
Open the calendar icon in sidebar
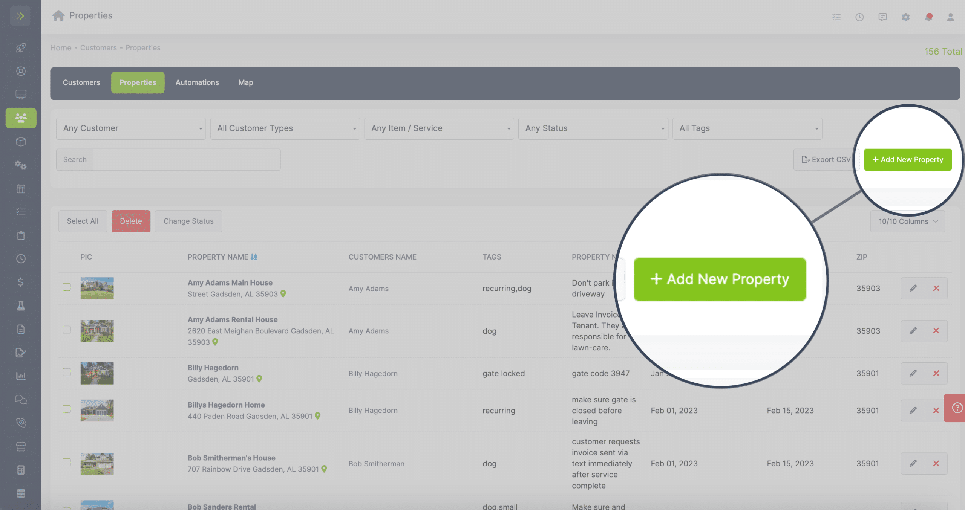tap(21, 189)
